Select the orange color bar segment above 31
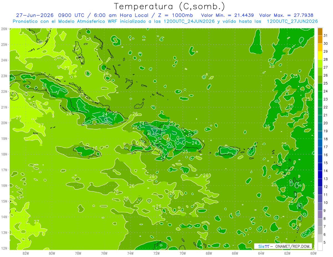Screen dimensions: 333x257 point(320,32)
